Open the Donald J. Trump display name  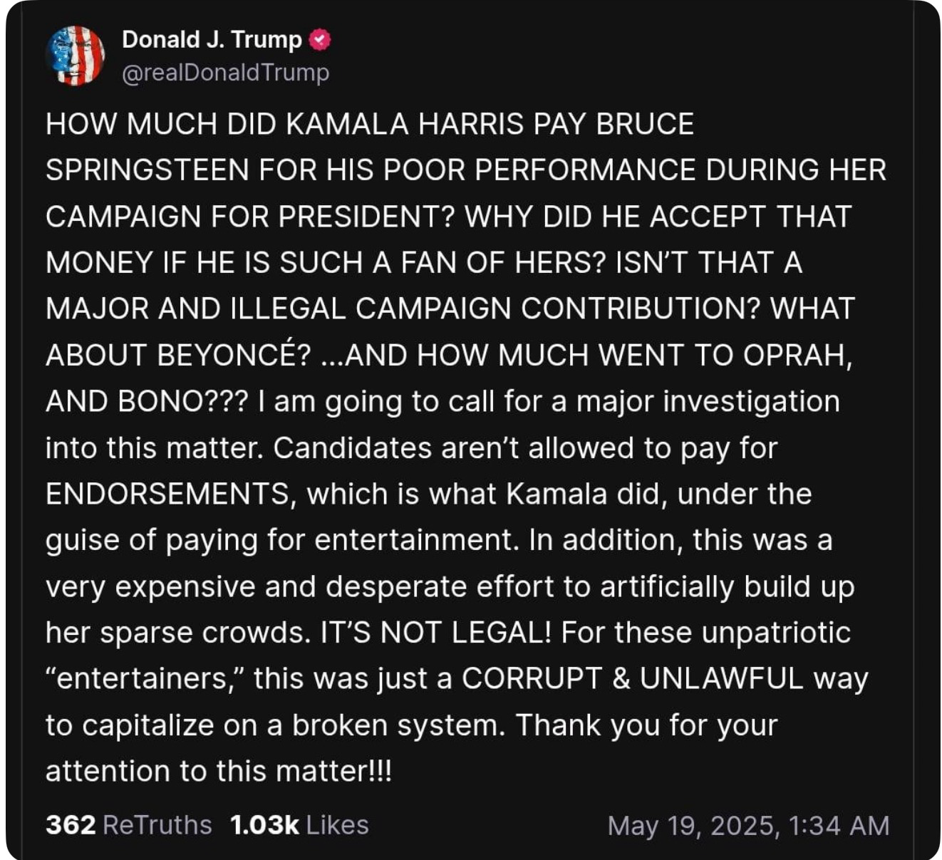pos(212,39)
